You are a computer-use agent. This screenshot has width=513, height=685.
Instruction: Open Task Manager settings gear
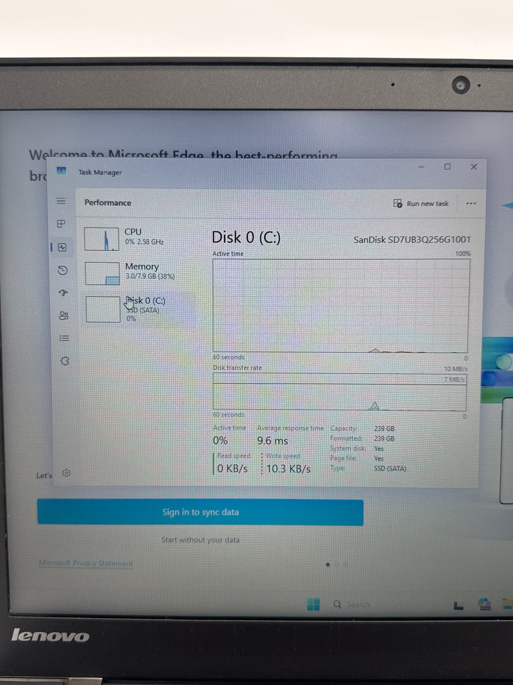[66, 473]
